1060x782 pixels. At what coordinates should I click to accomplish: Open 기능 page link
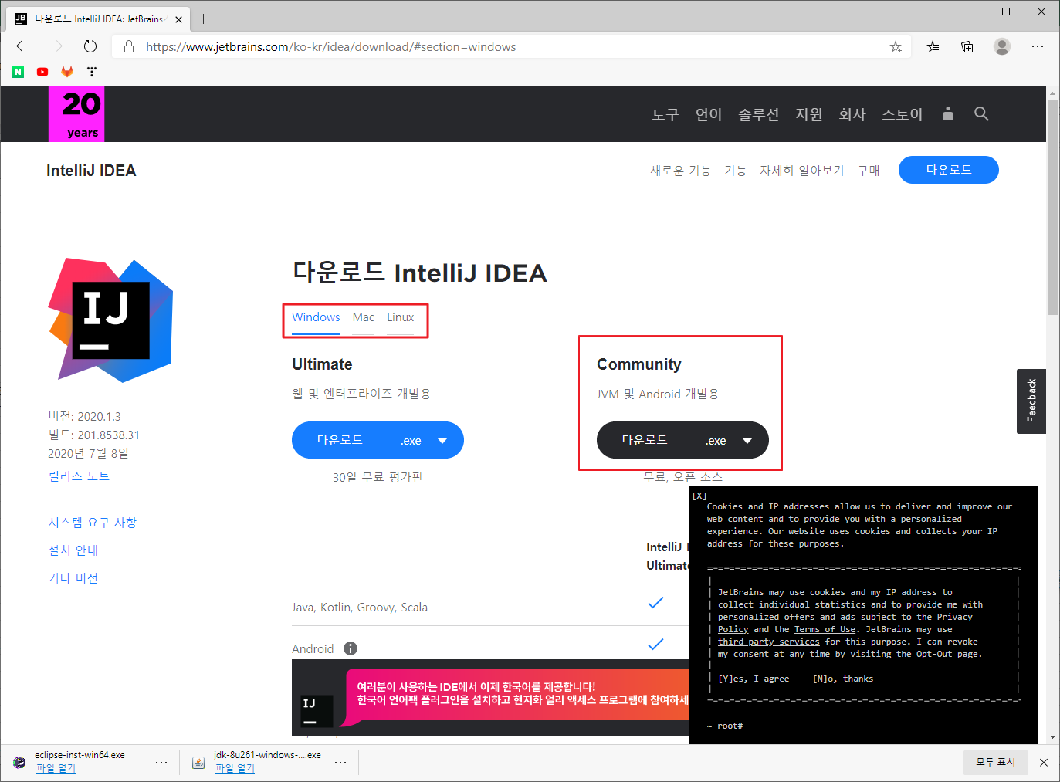pyautogui.click(x=735, y=170)
